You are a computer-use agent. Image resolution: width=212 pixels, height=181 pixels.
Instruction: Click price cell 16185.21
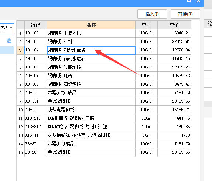(x=174, y=110)
